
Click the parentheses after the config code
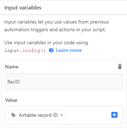point(44,50)
